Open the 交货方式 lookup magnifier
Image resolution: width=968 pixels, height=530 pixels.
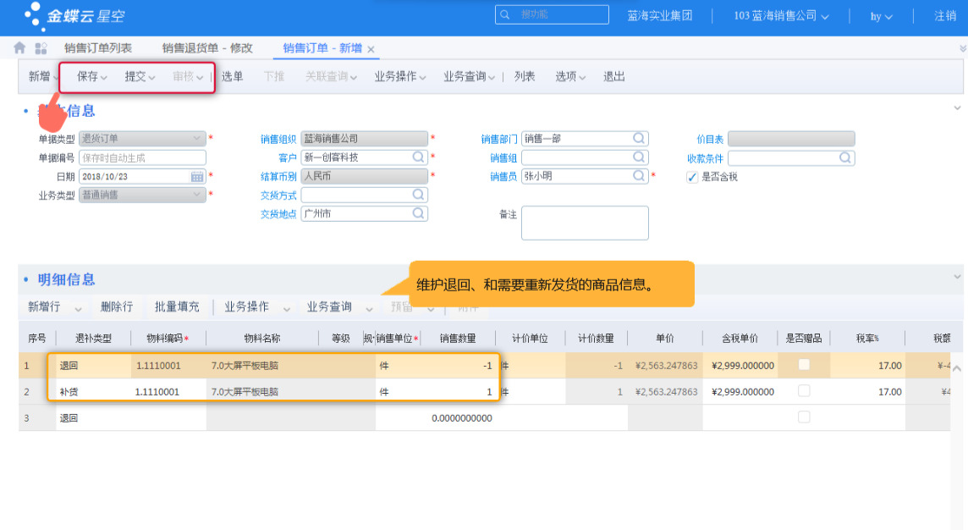pyautogui.click(x=418, y=195)
